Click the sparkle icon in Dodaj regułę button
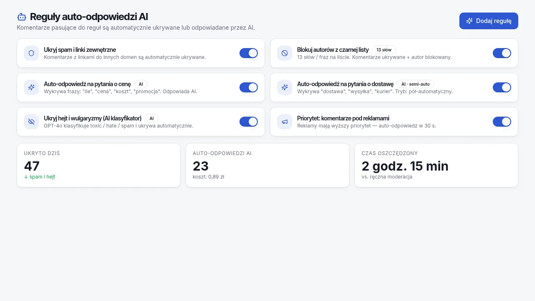Image resolution: width=535 pixels, height=301 pixels. click(469, 21)
